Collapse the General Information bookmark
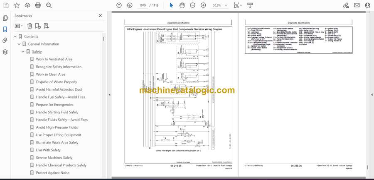This screenshot has width=374, height=180. tap(19, 44)
